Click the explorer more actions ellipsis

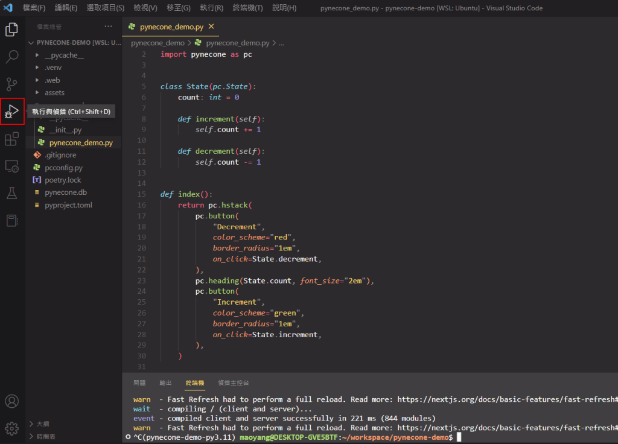(108, 27)
